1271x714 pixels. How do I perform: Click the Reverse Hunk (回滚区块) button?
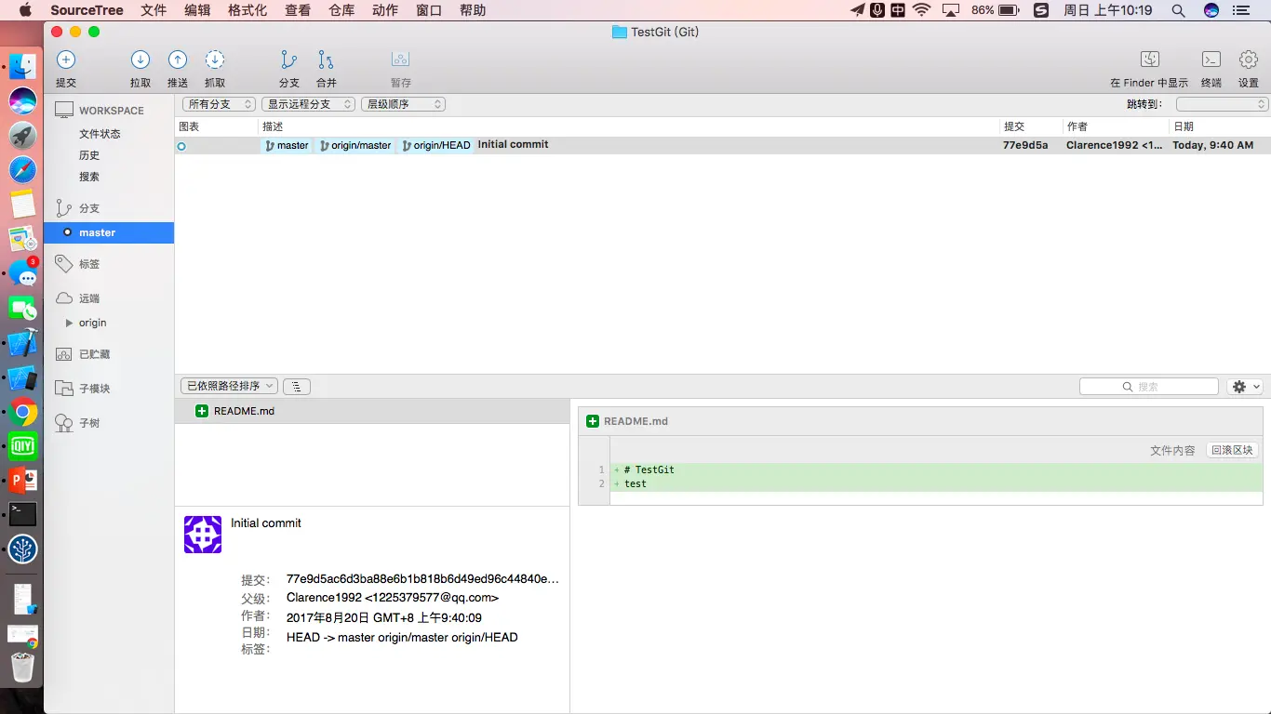click(1232, 450)
